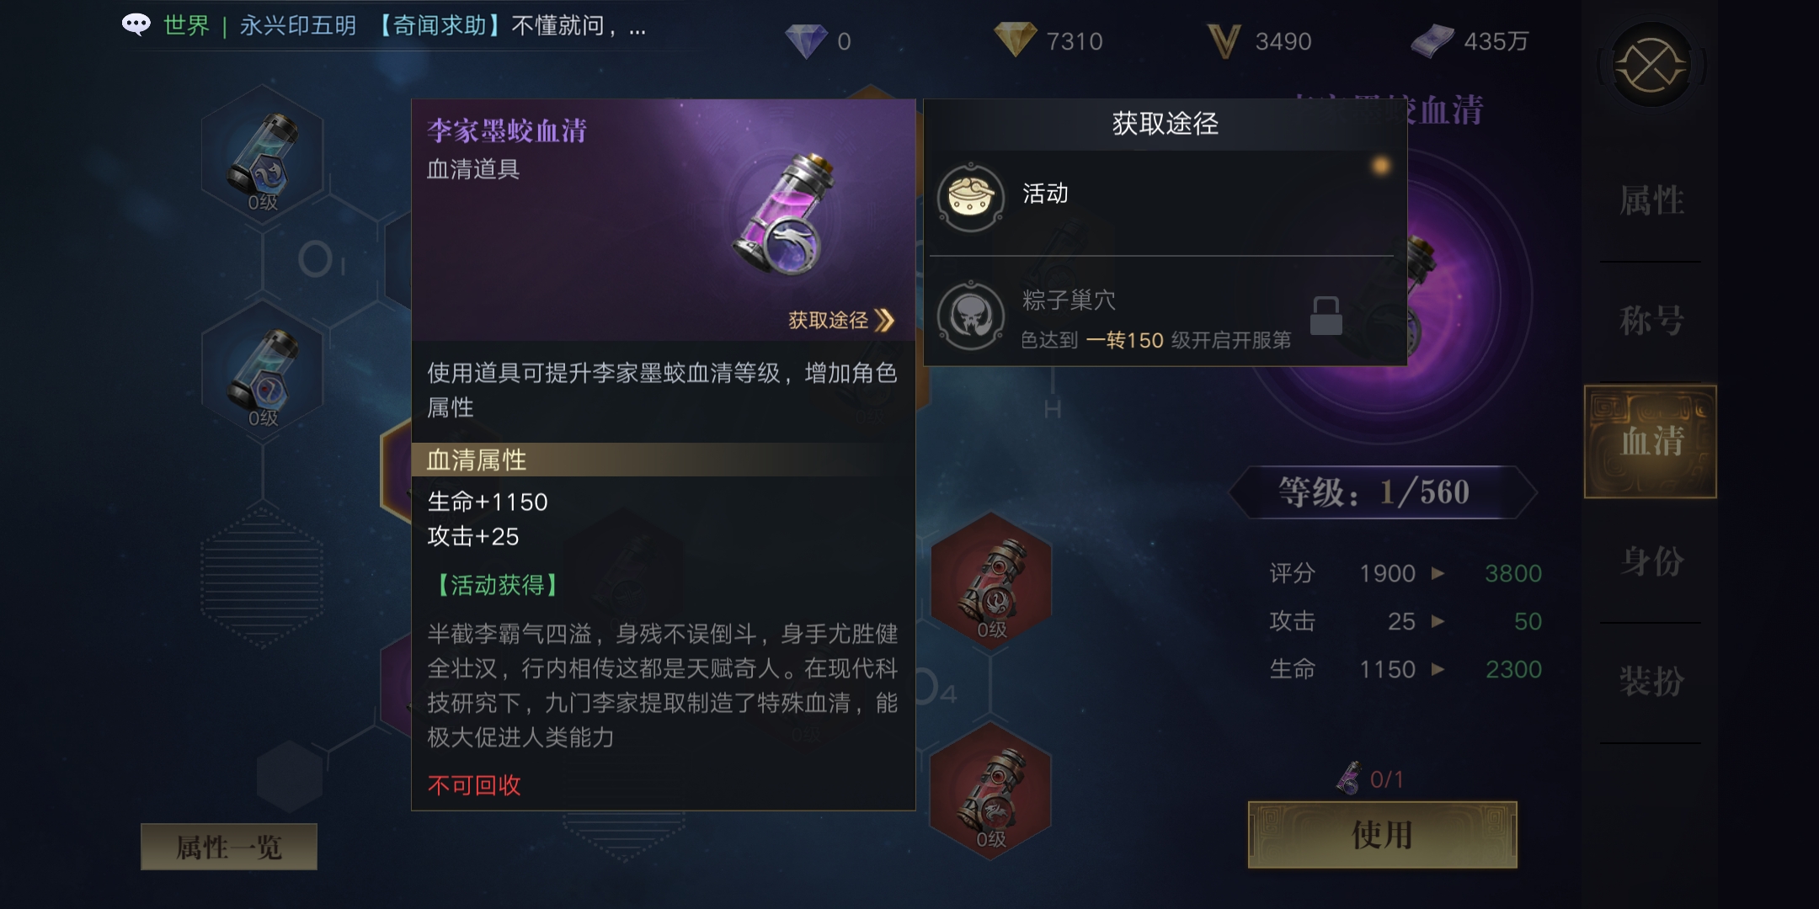1819x909 pixels.
Task: Open the 装扮 tab
Action: click(x=1651, y=681)
